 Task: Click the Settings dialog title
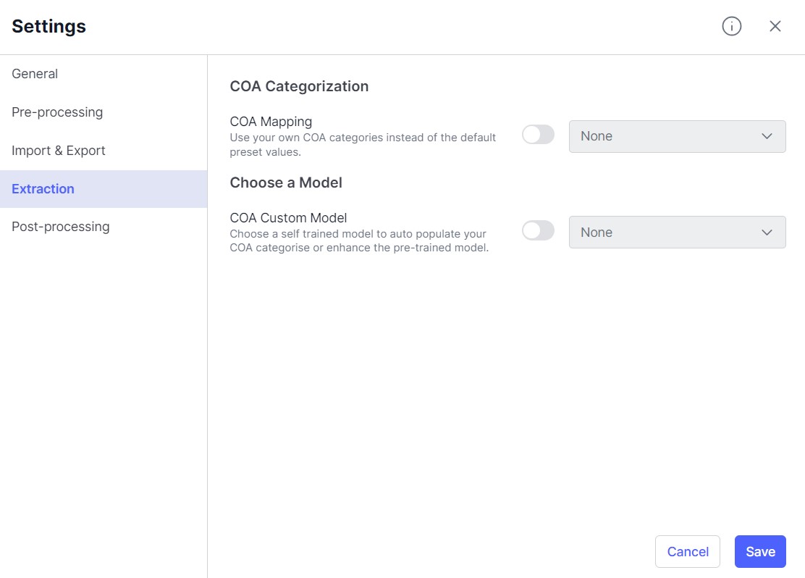[49, 27]
